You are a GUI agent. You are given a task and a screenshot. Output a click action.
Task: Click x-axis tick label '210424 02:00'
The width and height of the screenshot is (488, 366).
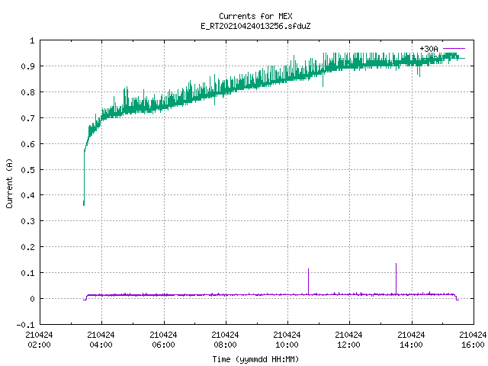tap(39, 340)
